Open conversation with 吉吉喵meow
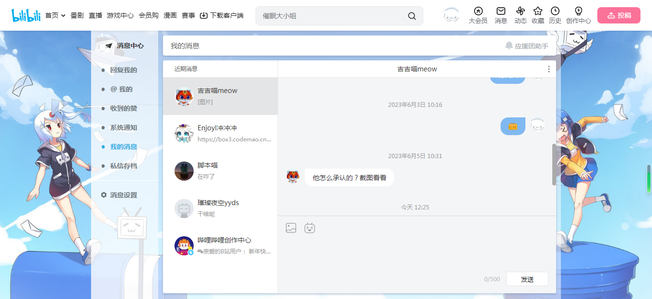 pyautogui.click(x=221, y=96)
